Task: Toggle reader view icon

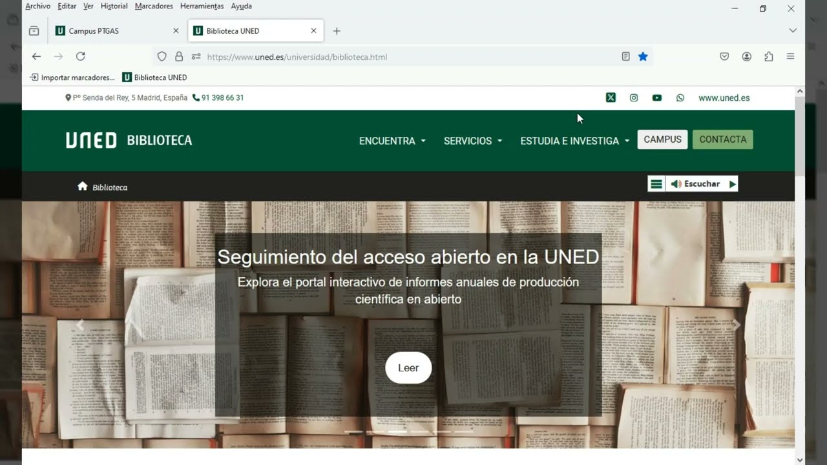Action: [x=625, y=57]
